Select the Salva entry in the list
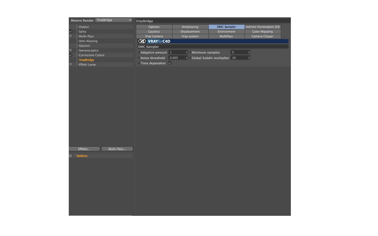The image size is (378, 236). click(x=82, y=31)
